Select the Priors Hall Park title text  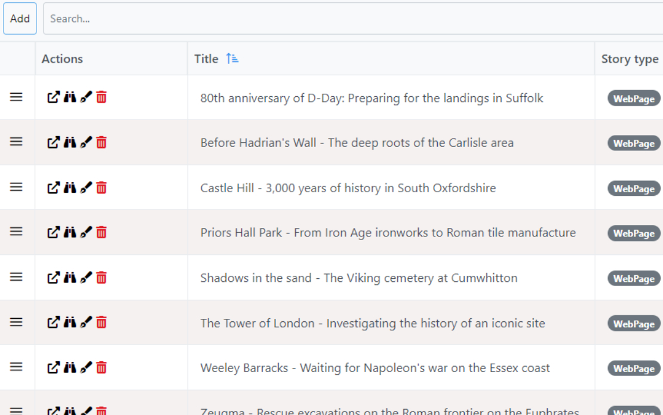(388, 232)
